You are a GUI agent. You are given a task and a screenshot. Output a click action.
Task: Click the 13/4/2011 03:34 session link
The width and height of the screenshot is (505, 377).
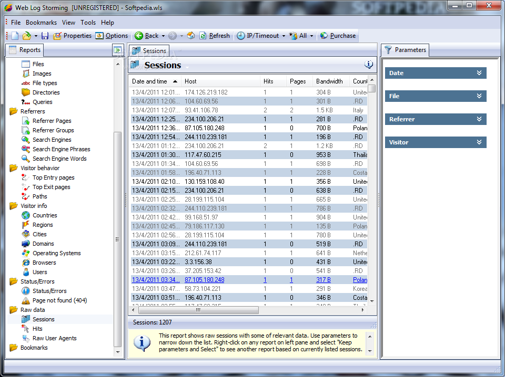[x=156, y=280]
